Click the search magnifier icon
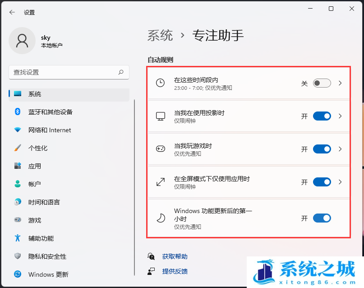Image resolution: width=364 pixels, height=288 pixels. [x=121, y=72]
